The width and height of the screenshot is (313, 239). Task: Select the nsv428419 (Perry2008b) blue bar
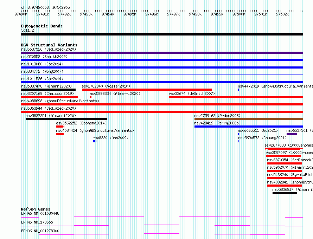(x=249, y=127)
